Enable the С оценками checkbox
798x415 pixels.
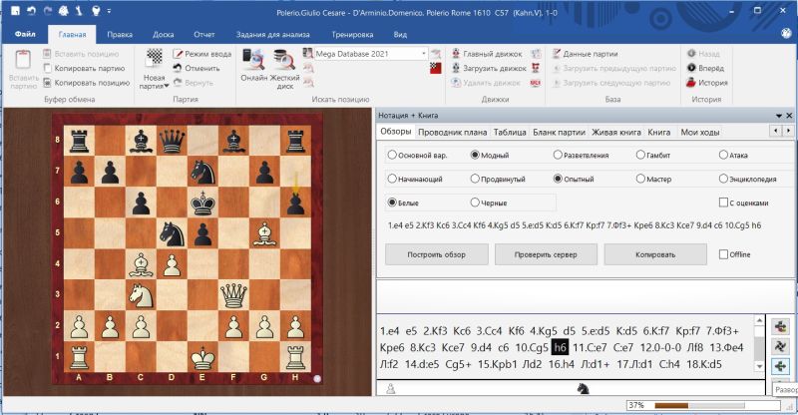coord(723,203)
